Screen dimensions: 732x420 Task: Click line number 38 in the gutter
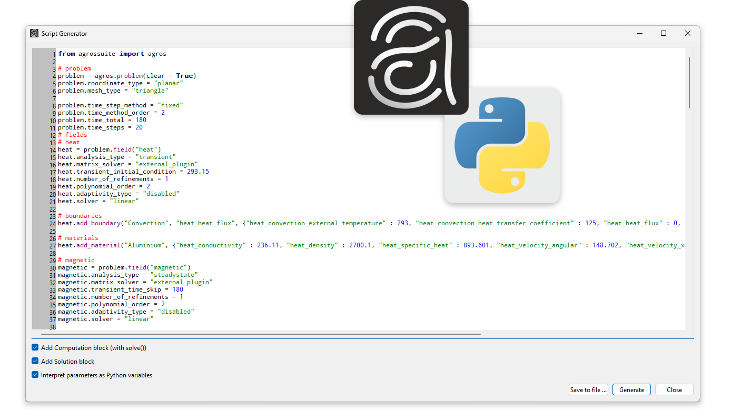pyautogui.click(x=52, y=327)
